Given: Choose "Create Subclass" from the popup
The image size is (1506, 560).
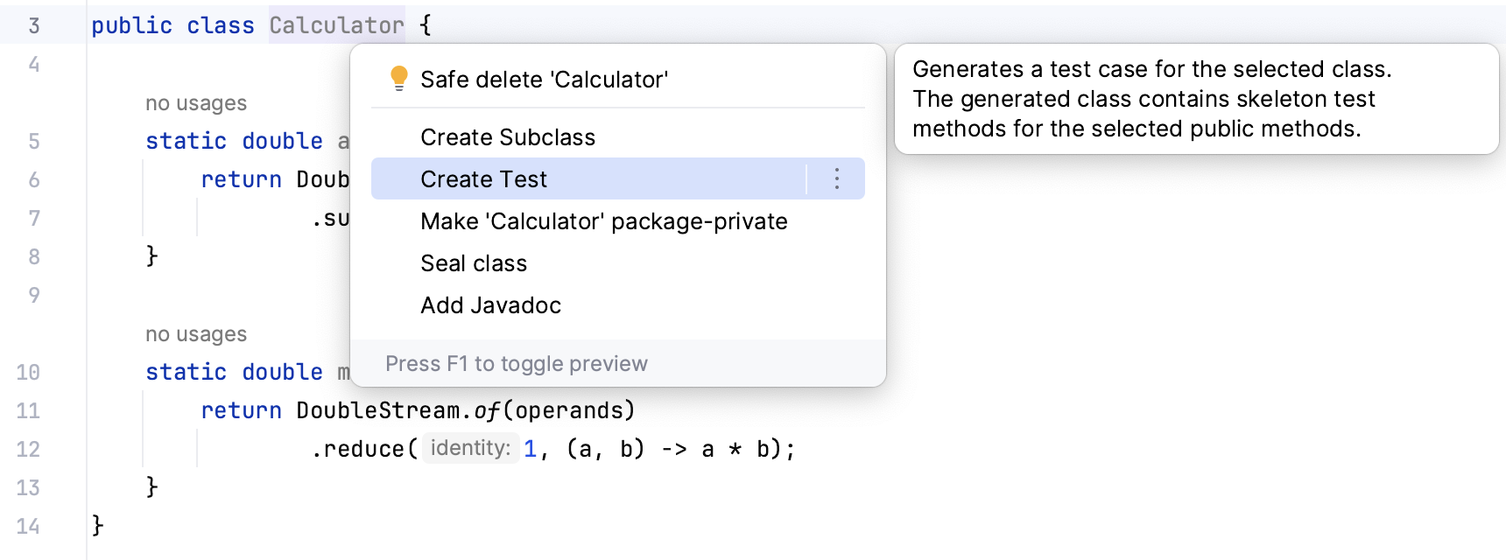Looking at the screenshot, I should click(x=508, y=137).
